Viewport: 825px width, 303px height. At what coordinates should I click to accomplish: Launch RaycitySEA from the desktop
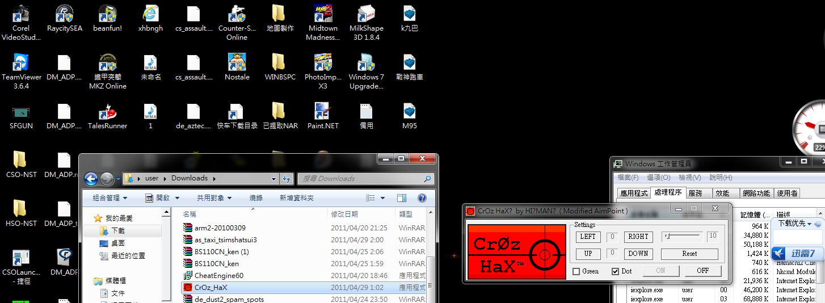click(x=65, y=18)
